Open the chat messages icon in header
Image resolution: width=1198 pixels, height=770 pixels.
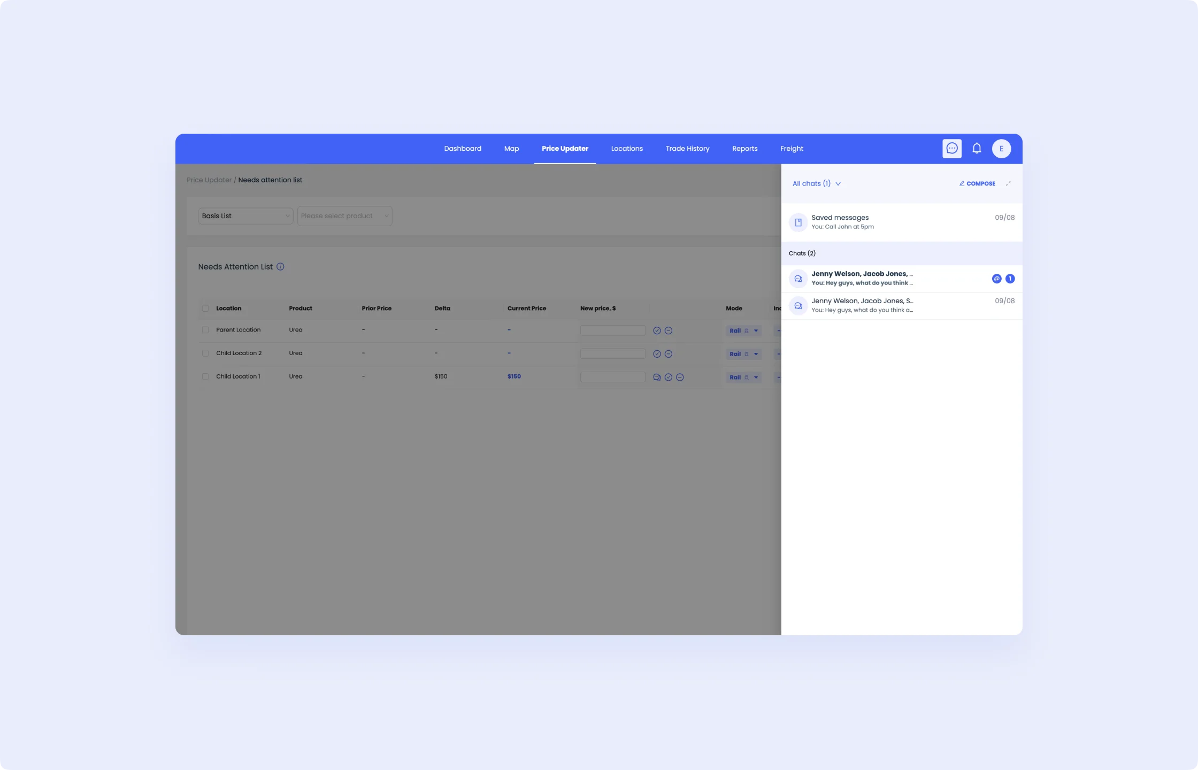951,149
